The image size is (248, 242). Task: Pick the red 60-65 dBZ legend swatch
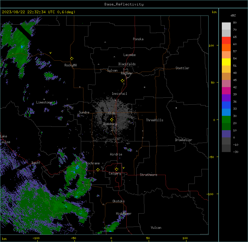pyautogui.click(x=226, y=41)
